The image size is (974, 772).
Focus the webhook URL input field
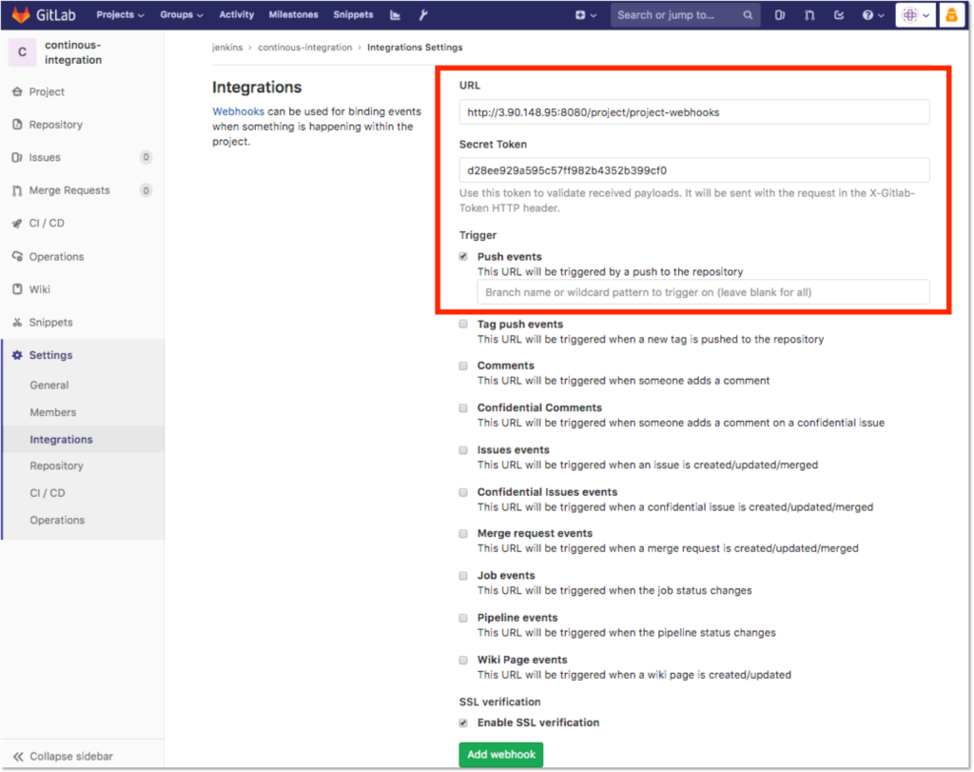coord(693,112)
